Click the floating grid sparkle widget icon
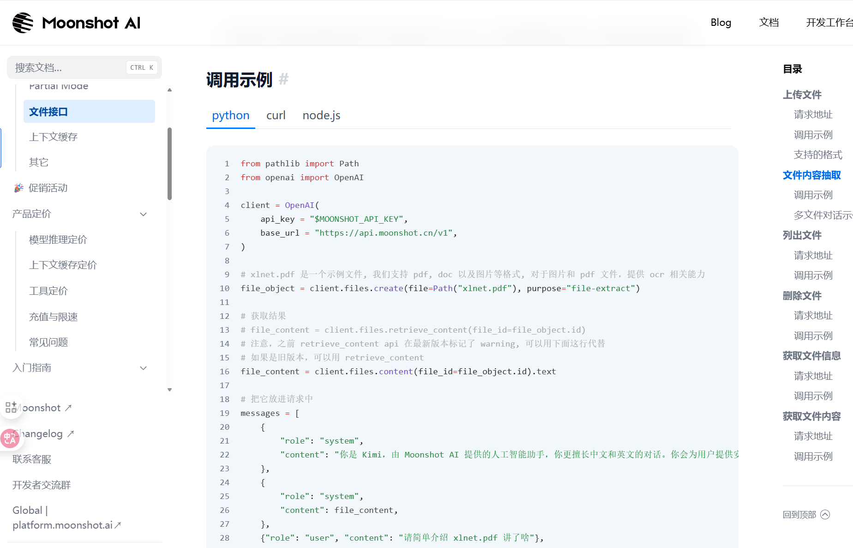This screenshot has height=548, width=853. [x=11, y=407]
